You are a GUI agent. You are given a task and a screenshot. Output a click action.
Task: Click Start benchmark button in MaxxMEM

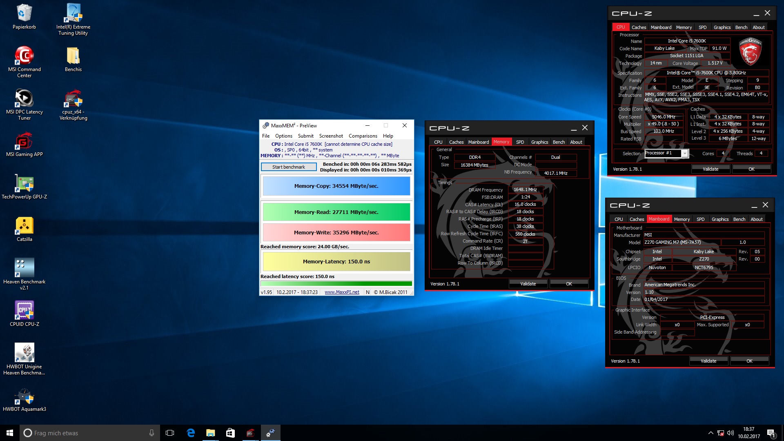(289, 167)
